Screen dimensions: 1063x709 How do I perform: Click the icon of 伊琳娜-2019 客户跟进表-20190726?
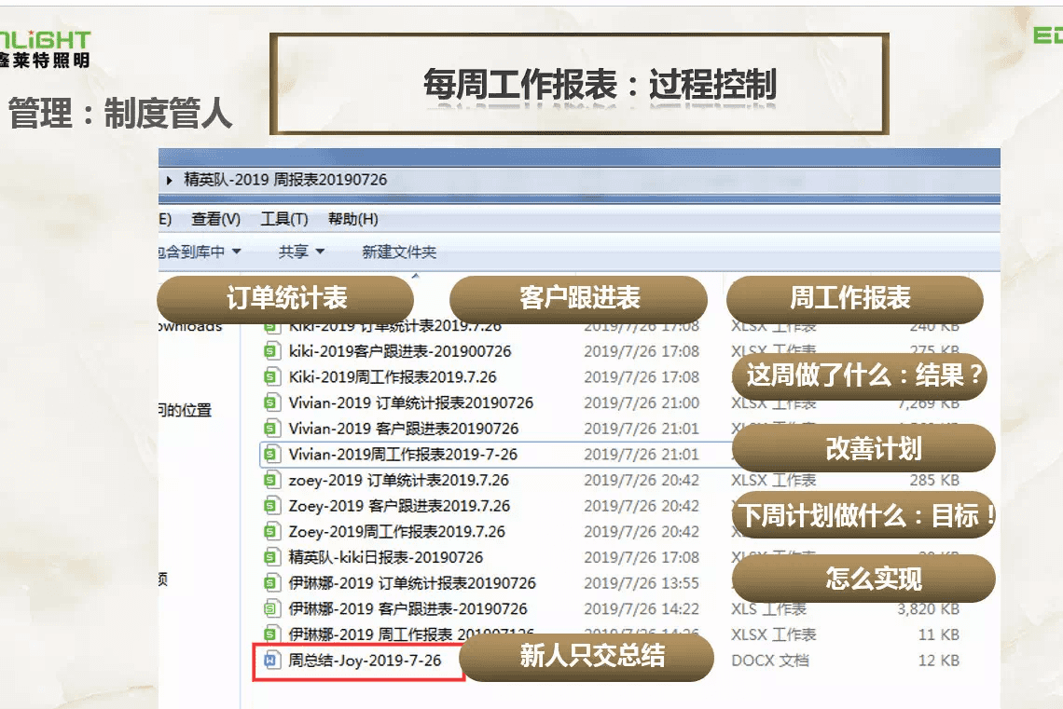(271, 608)
